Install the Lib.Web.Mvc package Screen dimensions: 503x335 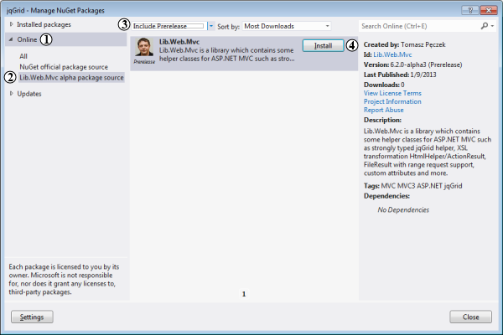323,45
